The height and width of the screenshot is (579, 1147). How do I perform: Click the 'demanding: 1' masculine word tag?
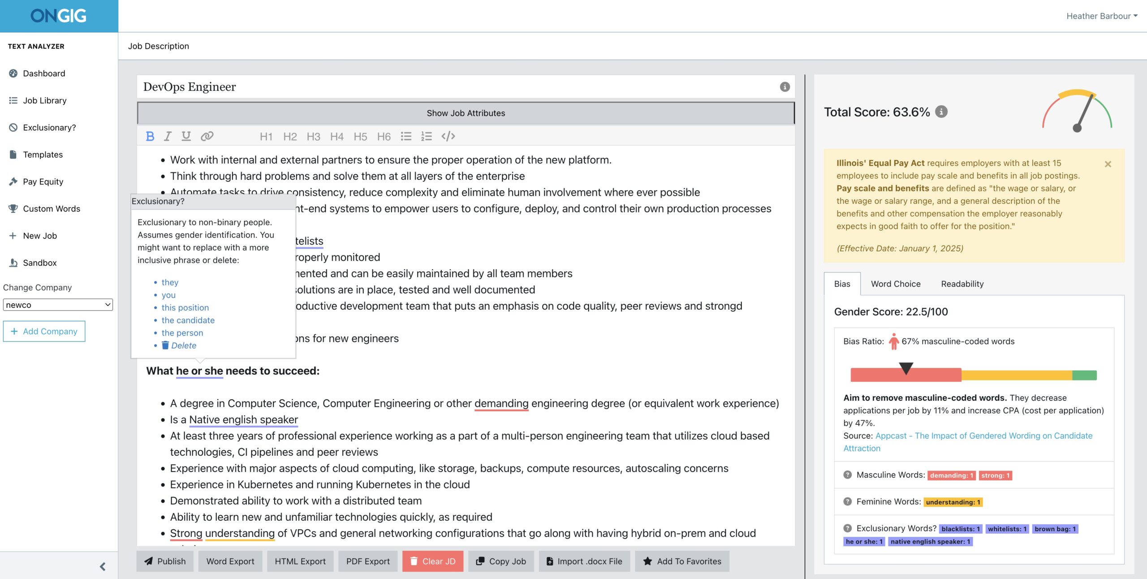click(x=952, y=475)
